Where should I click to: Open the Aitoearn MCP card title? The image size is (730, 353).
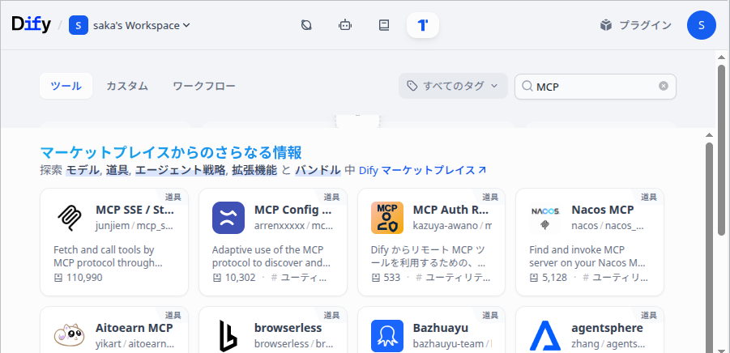[134, 328]
